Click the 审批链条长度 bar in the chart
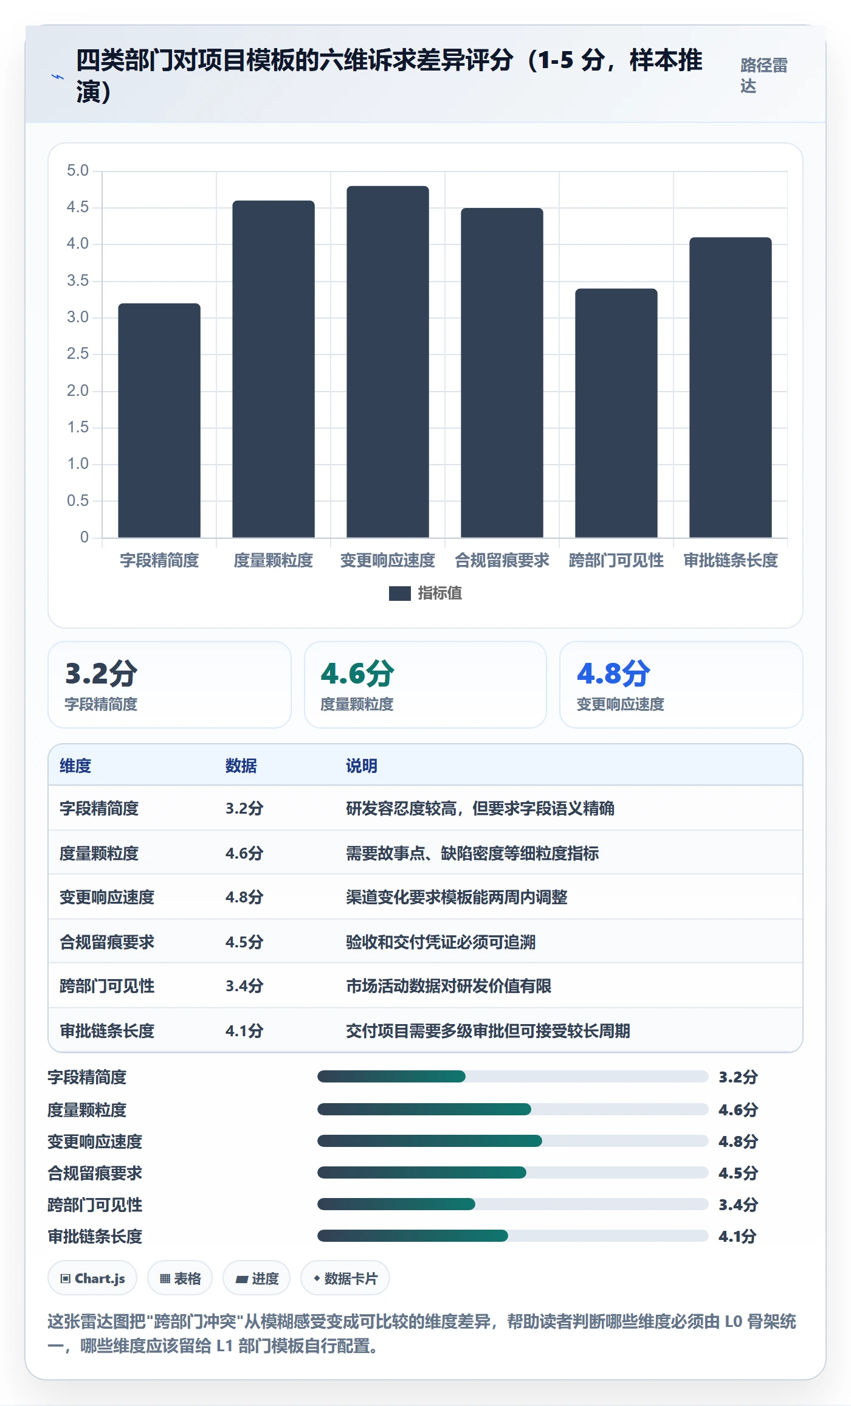 pos(731,387)
